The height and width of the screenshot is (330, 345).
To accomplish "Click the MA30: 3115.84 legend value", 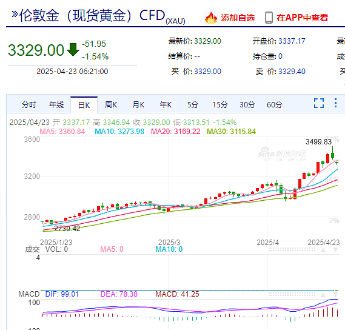I will point(231,132).
